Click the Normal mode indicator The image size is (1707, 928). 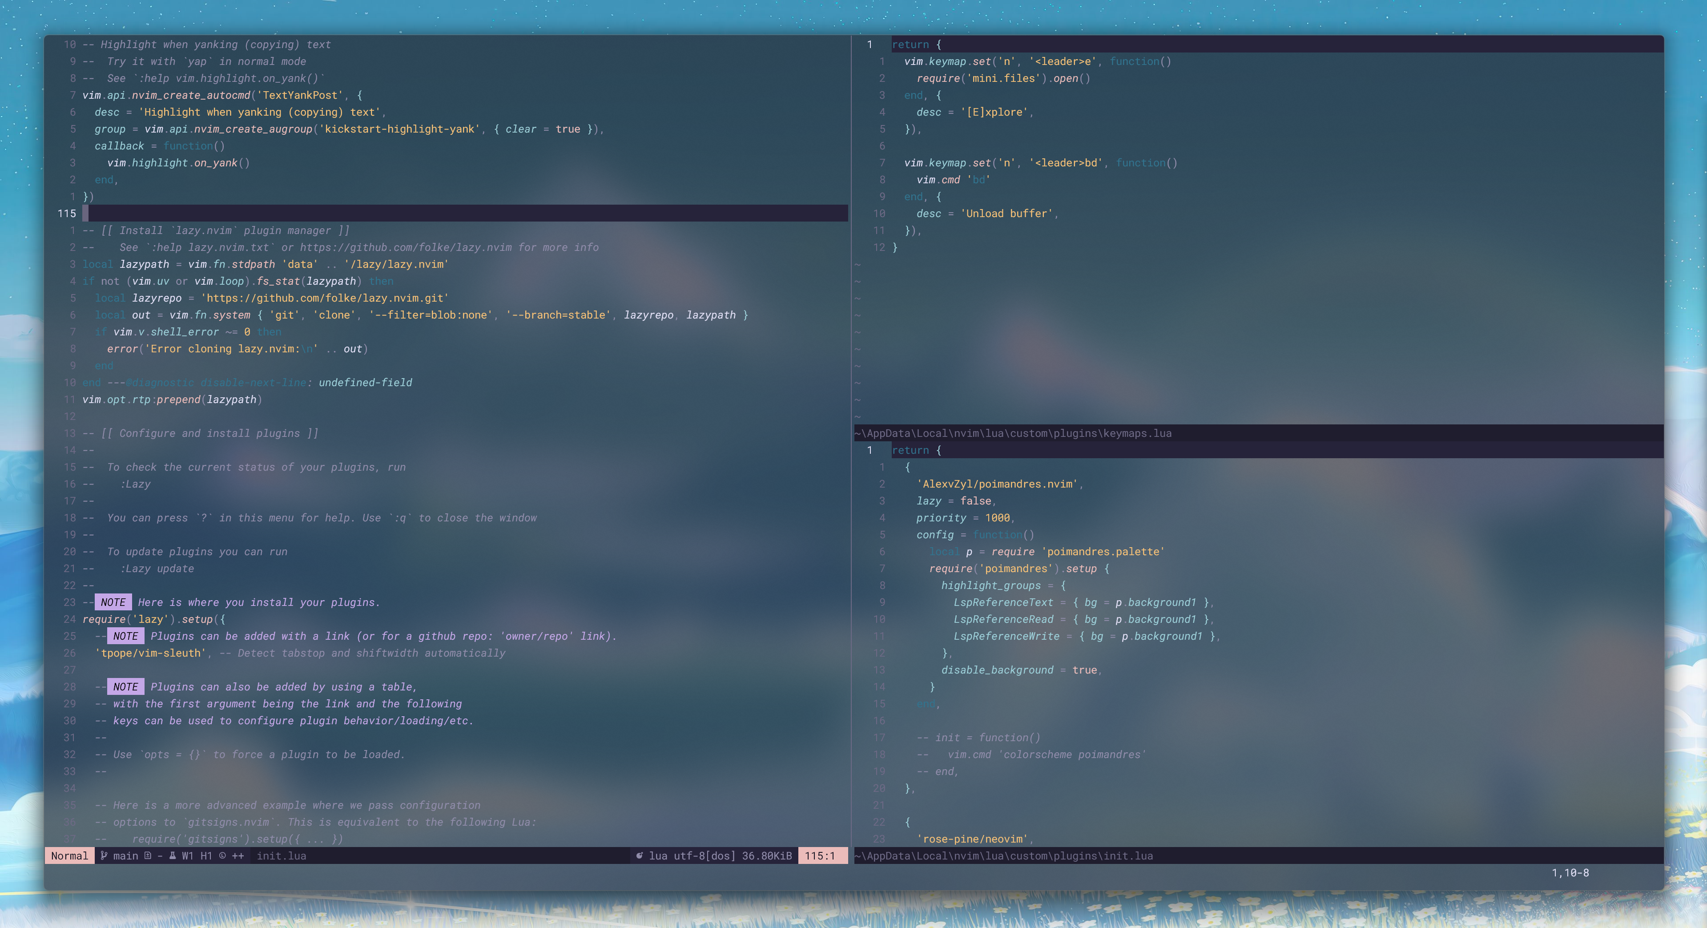(x=69, y=856)
